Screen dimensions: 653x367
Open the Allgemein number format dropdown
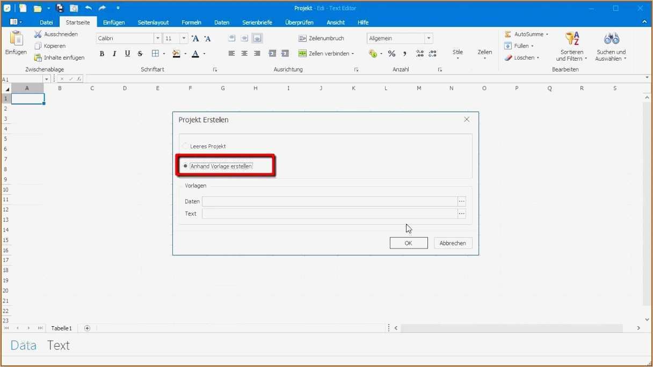tap(429, 38)
